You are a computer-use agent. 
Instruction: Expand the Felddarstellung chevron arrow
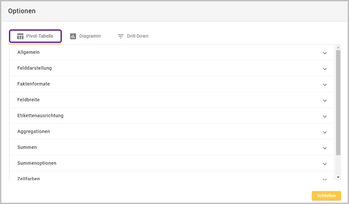325,69
